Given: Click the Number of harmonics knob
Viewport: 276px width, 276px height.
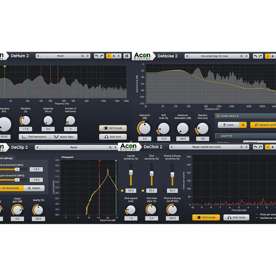Looking at the screenshot, I should tap(70, 120).
